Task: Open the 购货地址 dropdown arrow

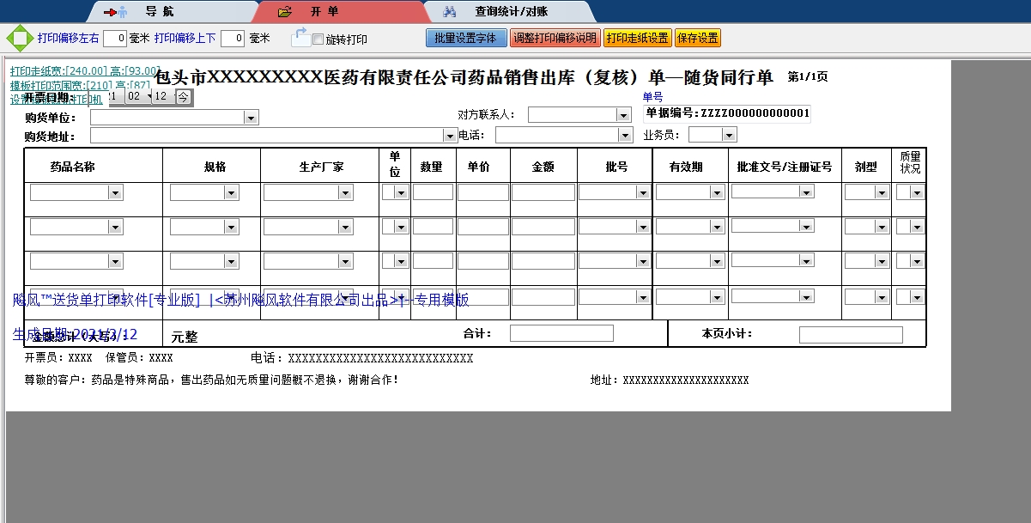Action: (x=450, y=136)
